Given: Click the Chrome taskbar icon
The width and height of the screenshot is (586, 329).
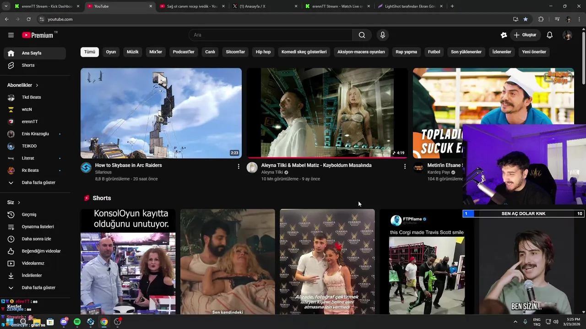Looking at the screenshot, I should [104, 322].
